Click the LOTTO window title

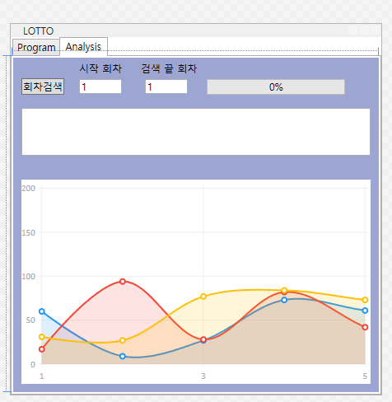(39, 31)
